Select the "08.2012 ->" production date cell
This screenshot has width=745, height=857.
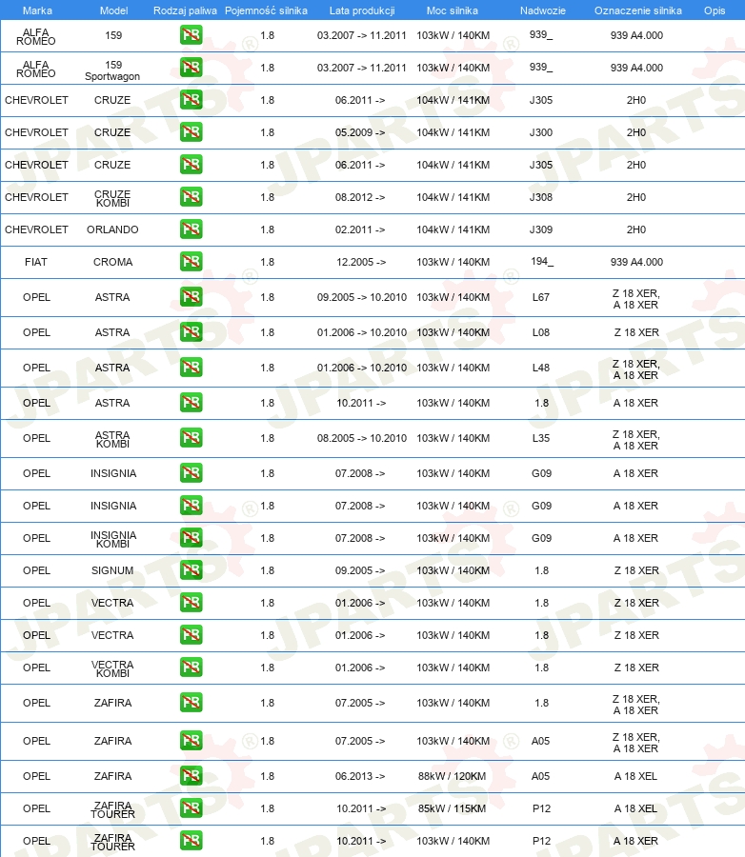click(x=360, y=197)
